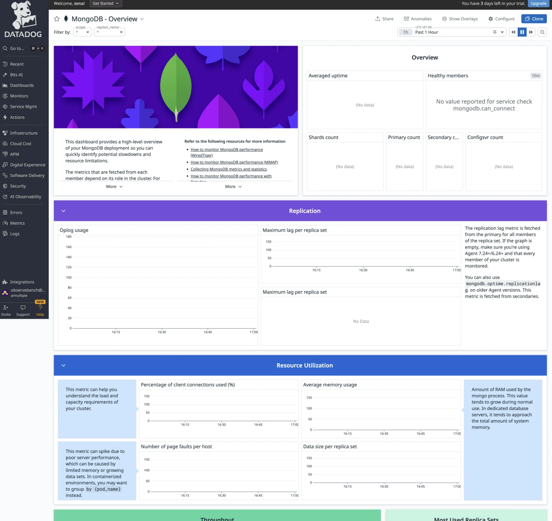Click the Data size per replica set title
Image resolution: width=552 pixels, height=521 pixels.
(330, 447)
